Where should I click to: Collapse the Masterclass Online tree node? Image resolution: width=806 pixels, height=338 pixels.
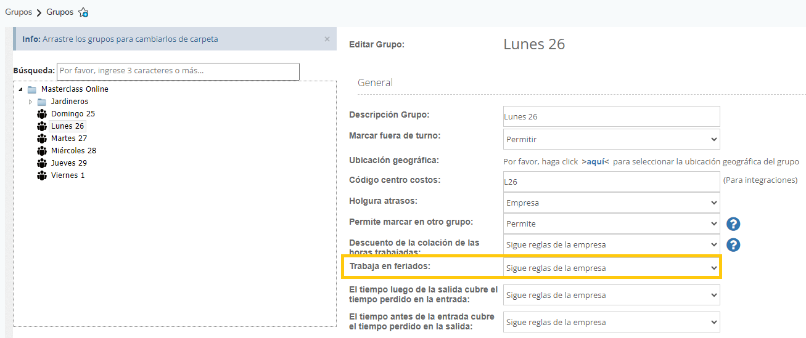point(21,89)
